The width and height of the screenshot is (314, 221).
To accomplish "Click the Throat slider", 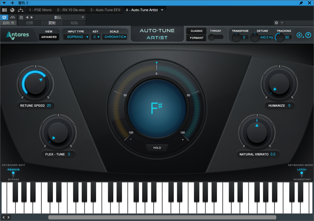I will point(216,37).
